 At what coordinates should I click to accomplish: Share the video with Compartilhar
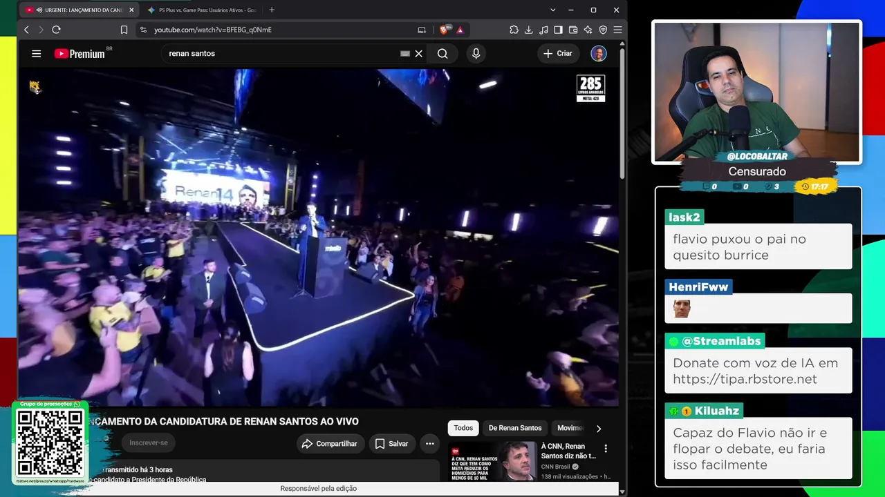(x=330, y=444)
